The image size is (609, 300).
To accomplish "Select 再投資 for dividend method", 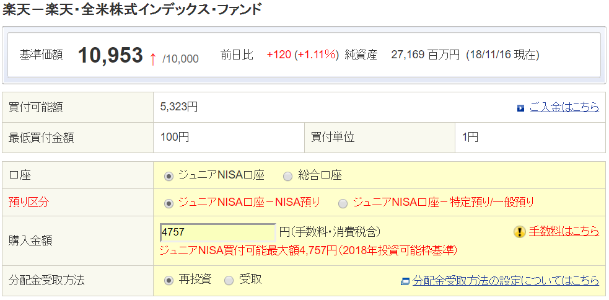I will pos(169,281).
